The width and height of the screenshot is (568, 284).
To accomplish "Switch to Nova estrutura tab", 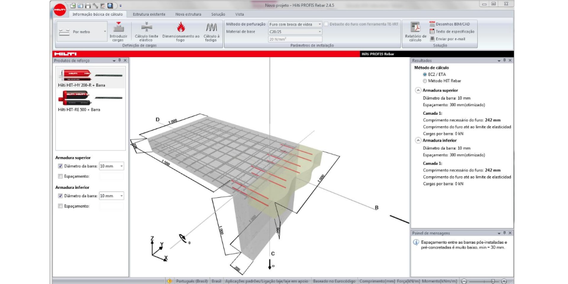I will (188, 14).
